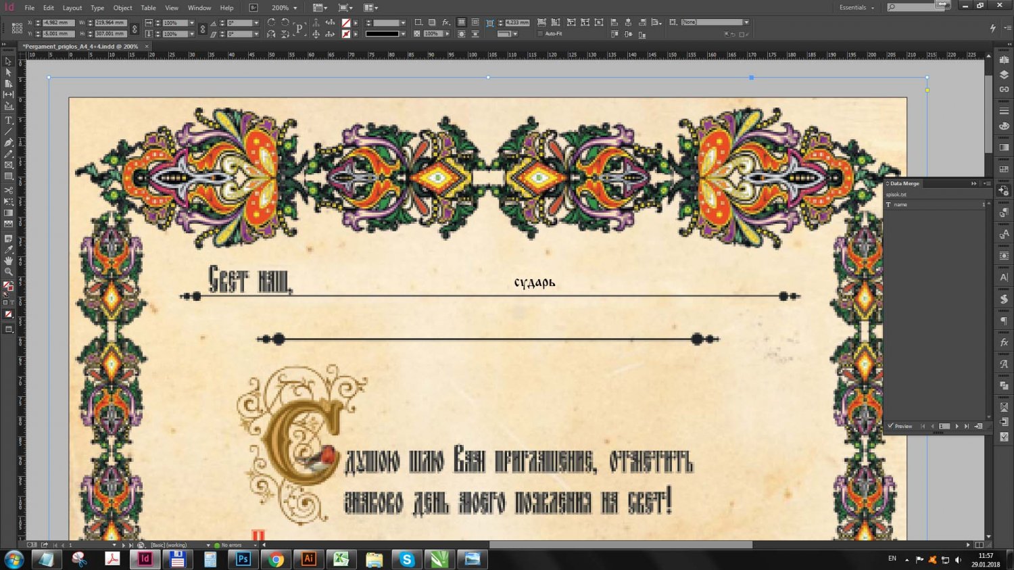Go to last record in Data Merge

(967, 426)
